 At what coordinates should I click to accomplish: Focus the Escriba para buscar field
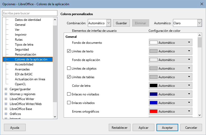(30, 13)
